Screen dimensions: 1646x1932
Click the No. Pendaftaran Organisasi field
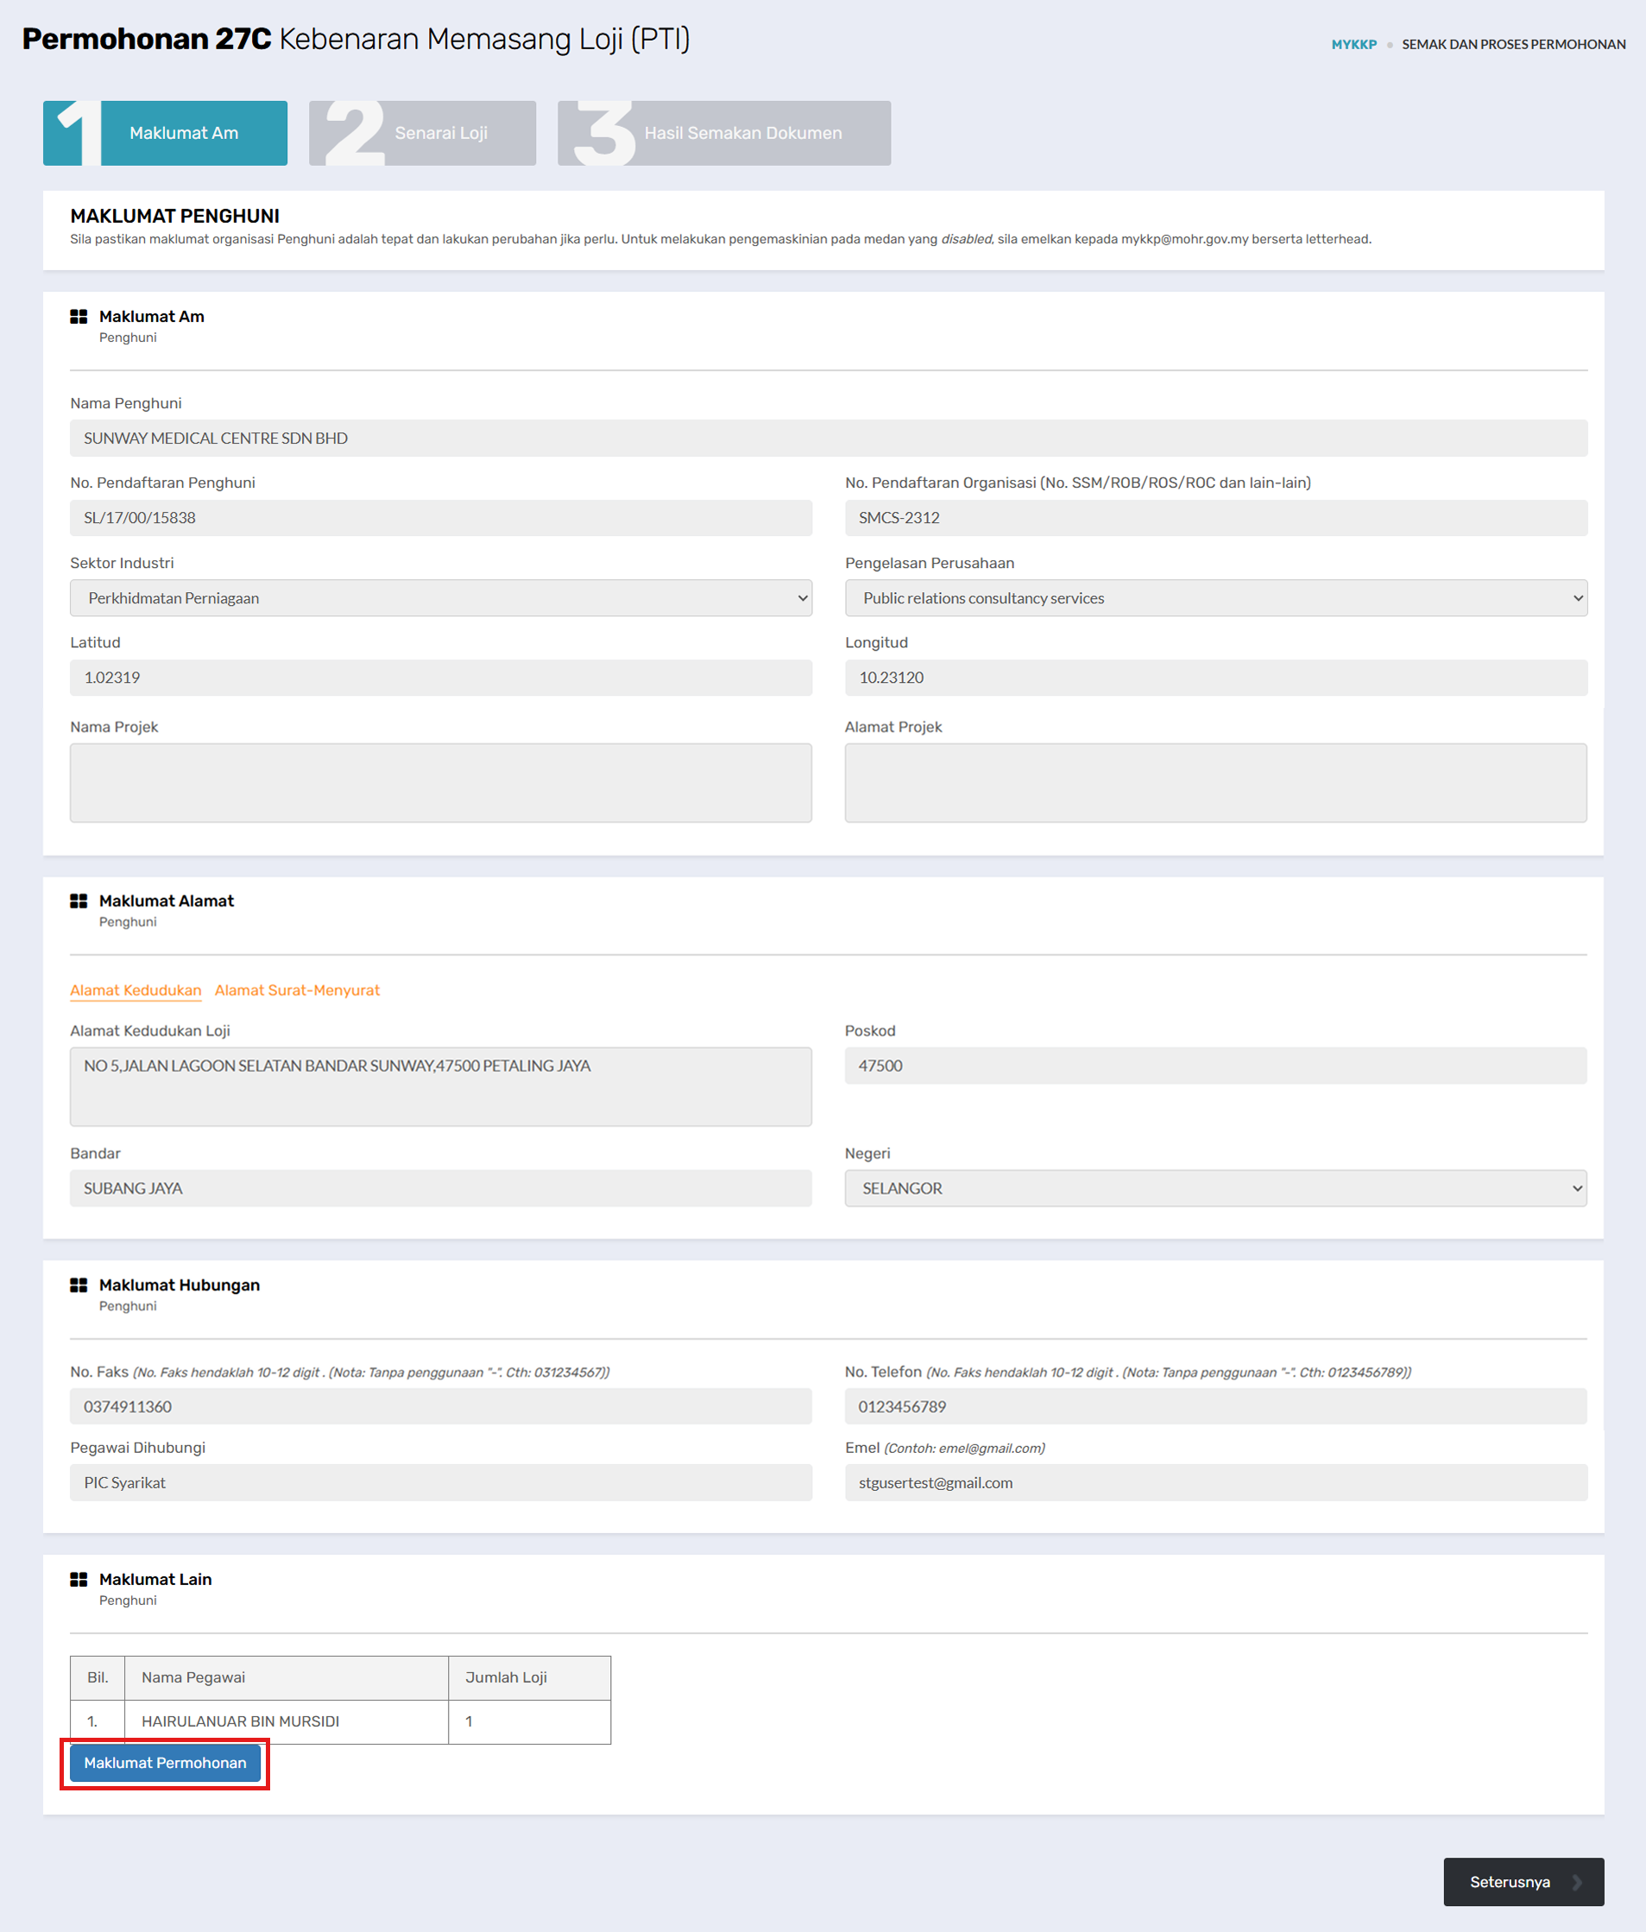pos(1216,517)
